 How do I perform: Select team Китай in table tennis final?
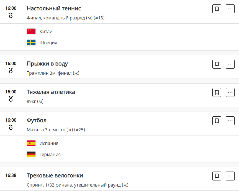pyautogui.click(x=46, y=31)
